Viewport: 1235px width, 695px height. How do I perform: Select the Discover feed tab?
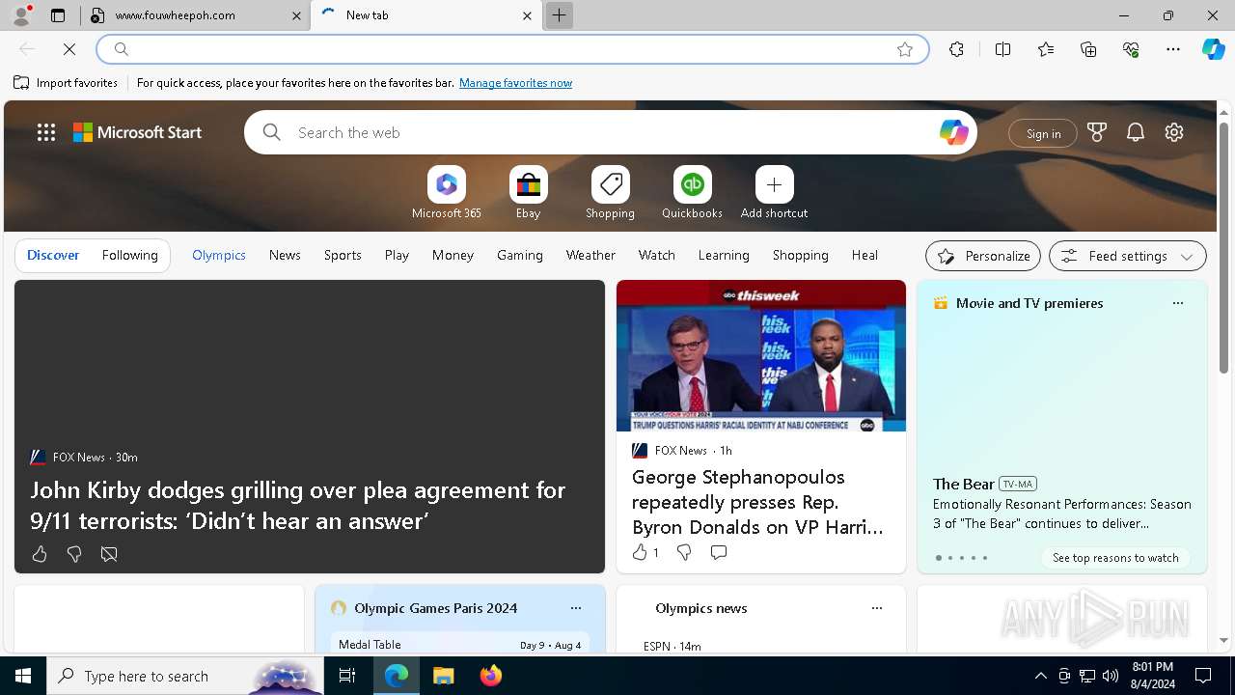53,255
